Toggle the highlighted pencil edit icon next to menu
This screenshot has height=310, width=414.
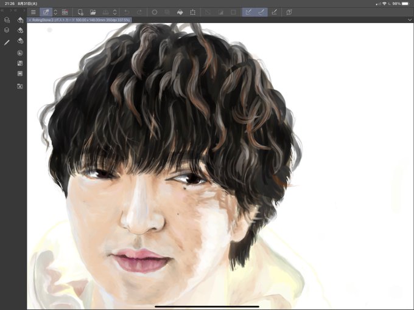tap(46, 12)
